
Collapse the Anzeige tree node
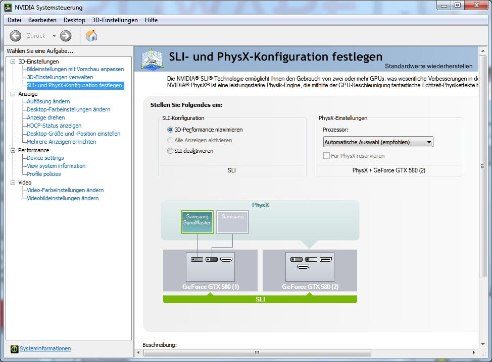point(13,94)
